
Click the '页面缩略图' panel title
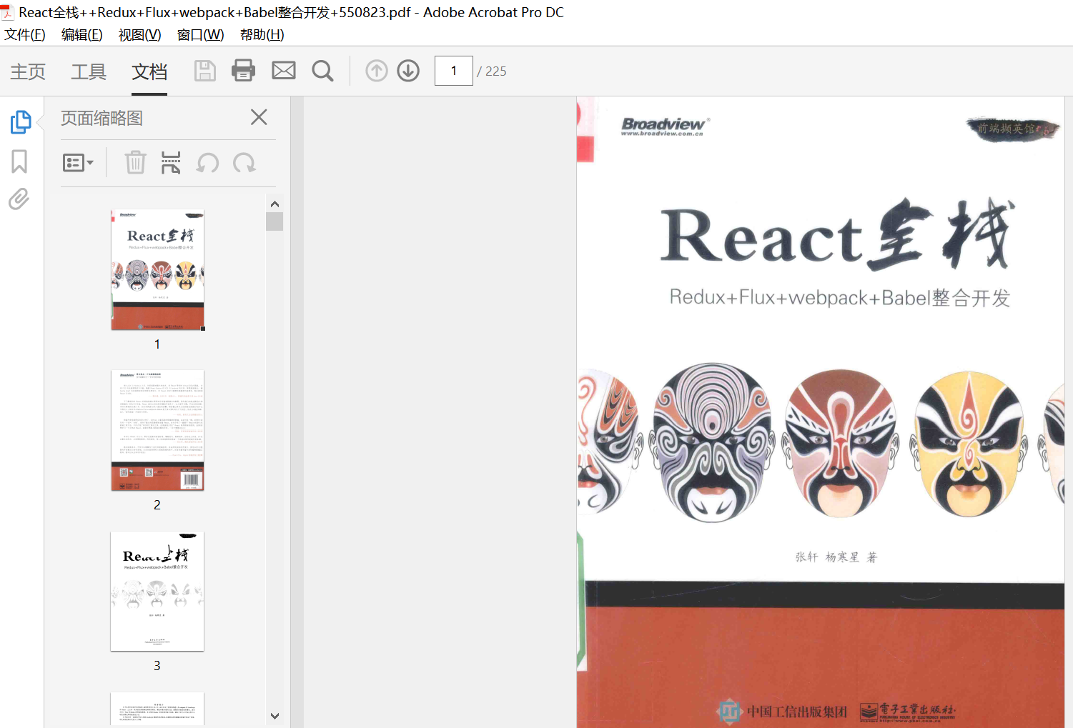[x=102, y=118]
